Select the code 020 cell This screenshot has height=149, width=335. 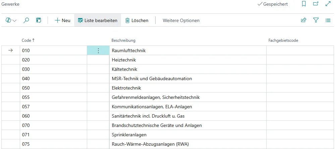(x=53, y=60)
